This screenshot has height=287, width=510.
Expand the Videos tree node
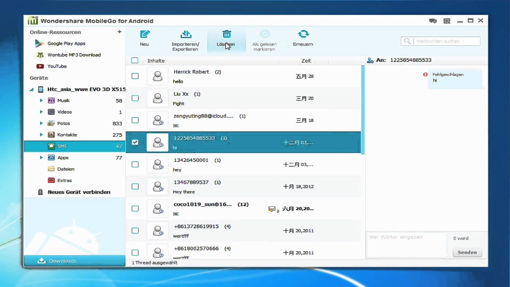point(41,112)
